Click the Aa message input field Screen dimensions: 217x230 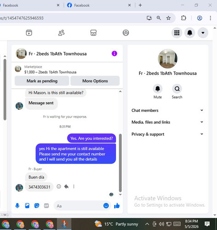click(79, 206)
